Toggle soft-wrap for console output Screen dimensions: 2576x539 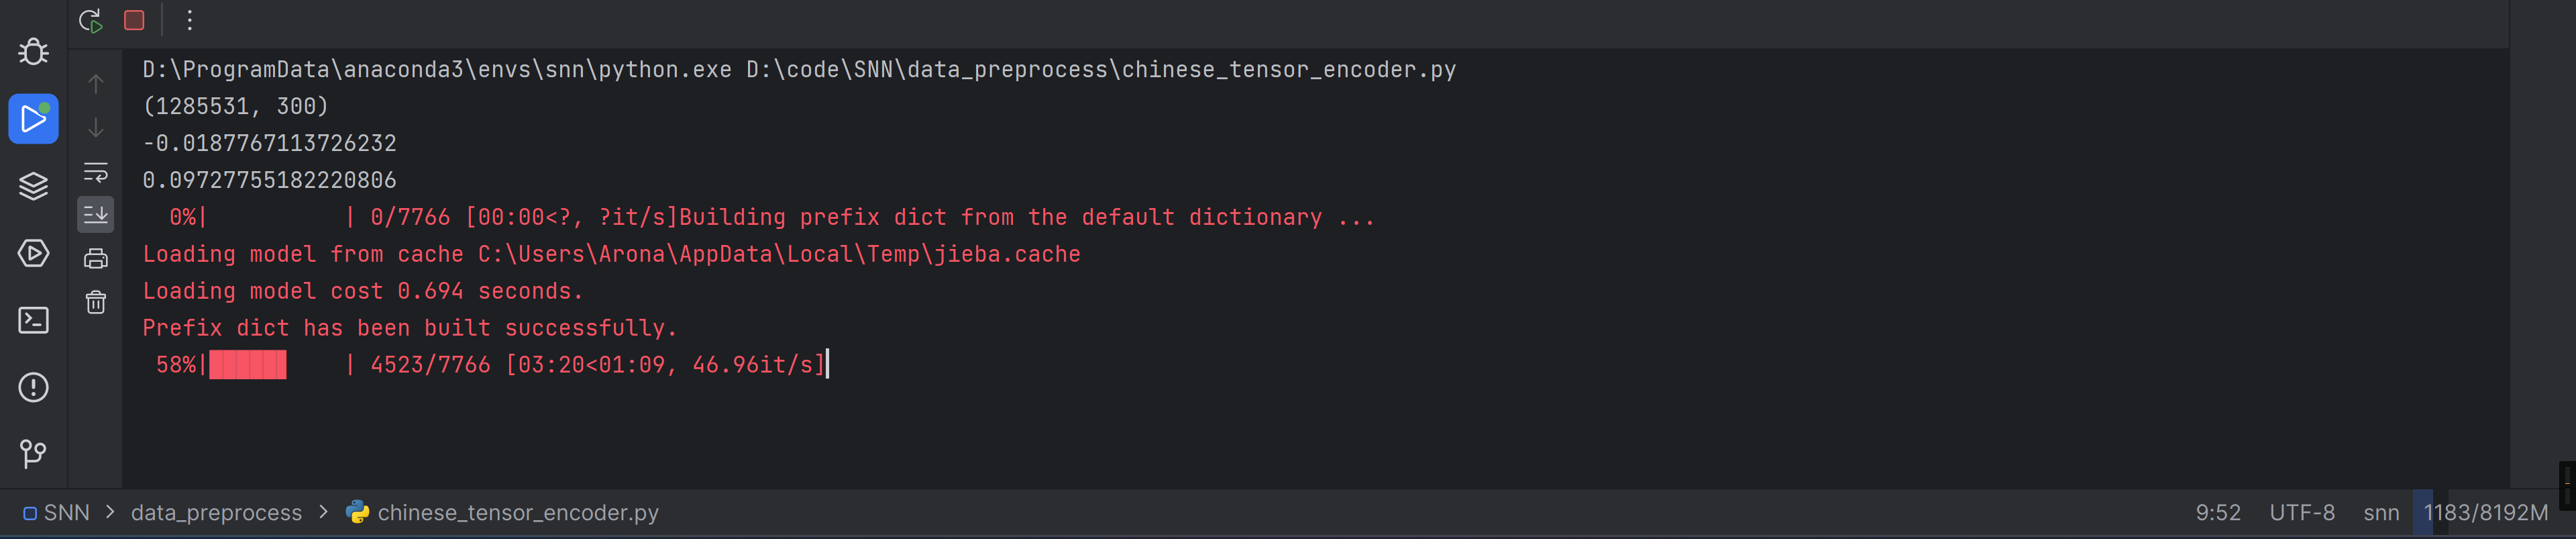pyautogui.click(x=96, y=172)
